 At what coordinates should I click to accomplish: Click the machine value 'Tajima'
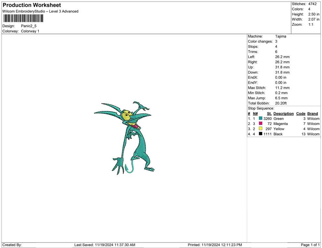coord(280,36)
